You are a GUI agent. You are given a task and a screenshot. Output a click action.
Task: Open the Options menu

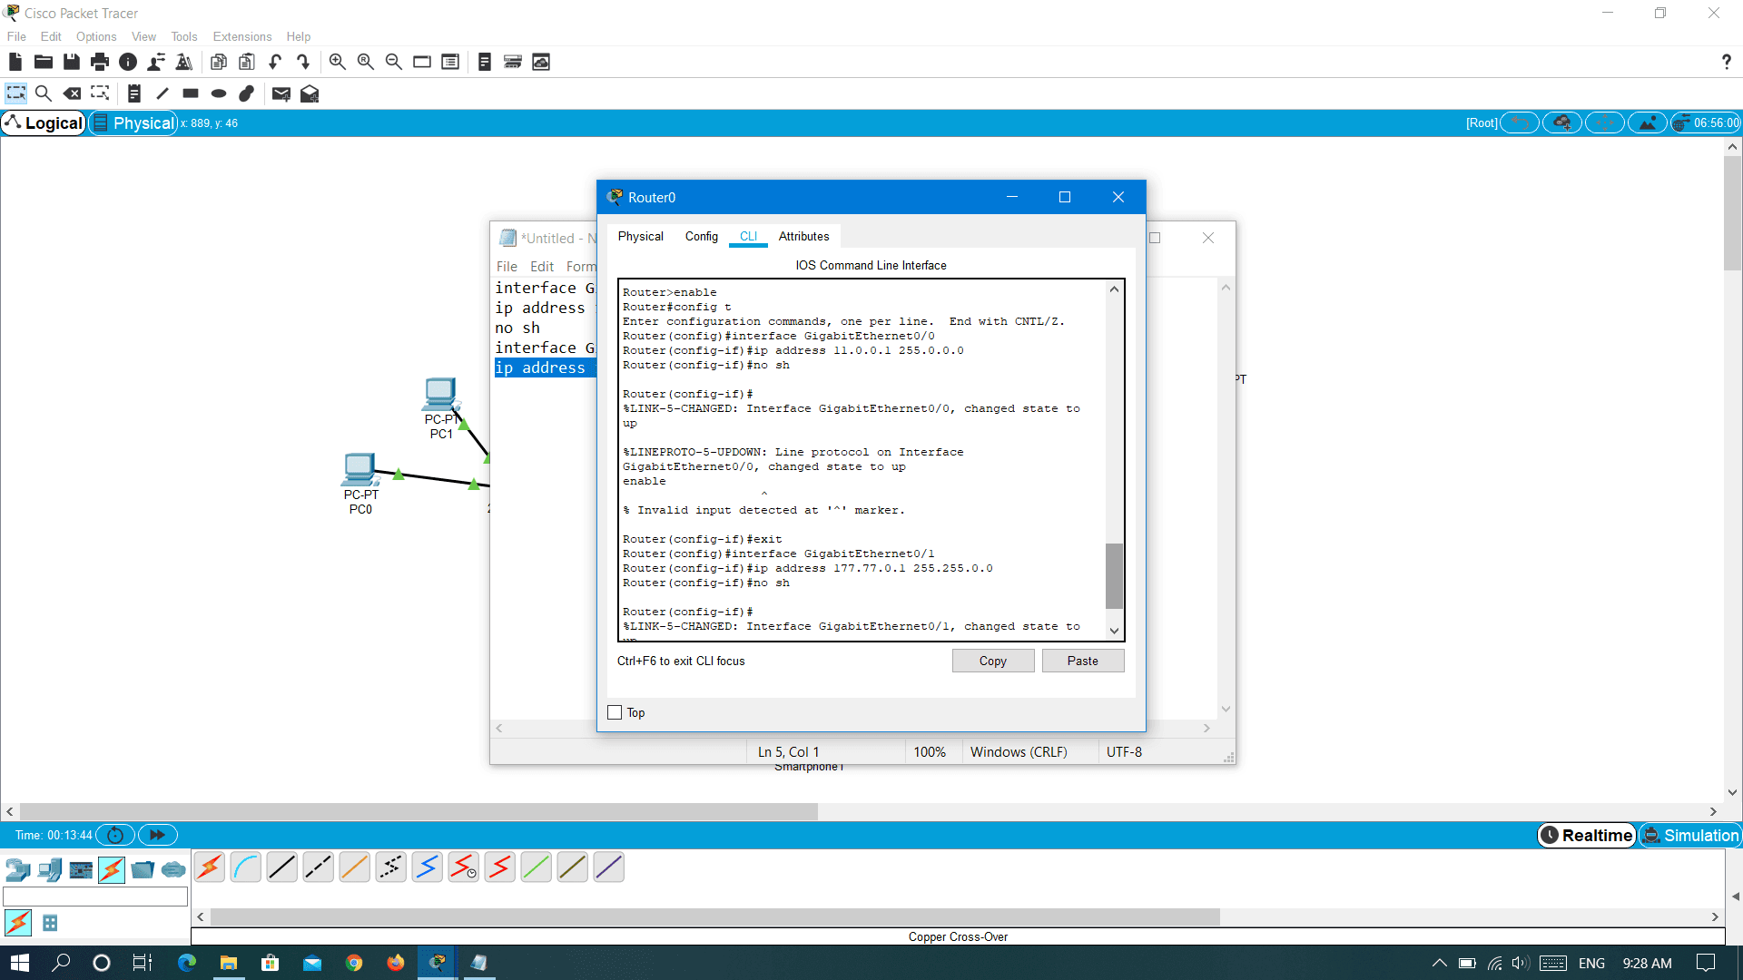click(96, 36)
